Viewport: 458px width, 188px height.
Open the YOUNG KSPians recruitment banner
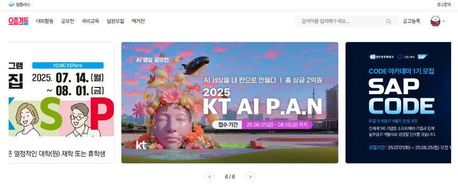point(61,103)
